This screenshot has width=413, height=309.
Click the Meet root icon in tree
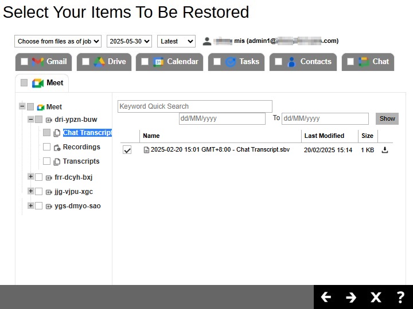41,107
